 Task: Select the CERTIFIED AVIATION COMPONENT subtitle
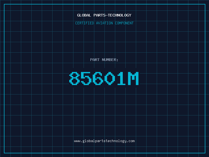[x=104, y=23]
